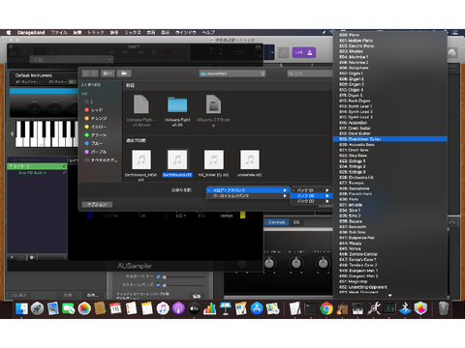Choose 000: Piano from the preset list
Image resolution: width=465 pixels, height=348 pixels.
pyautogui.click(x=390, y=35)
